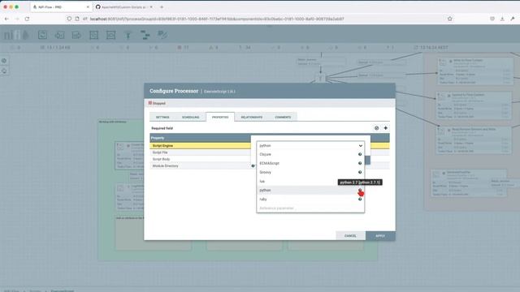
Task: Add a Template from NiFi toolbar
Action: (x=145, y=35)
